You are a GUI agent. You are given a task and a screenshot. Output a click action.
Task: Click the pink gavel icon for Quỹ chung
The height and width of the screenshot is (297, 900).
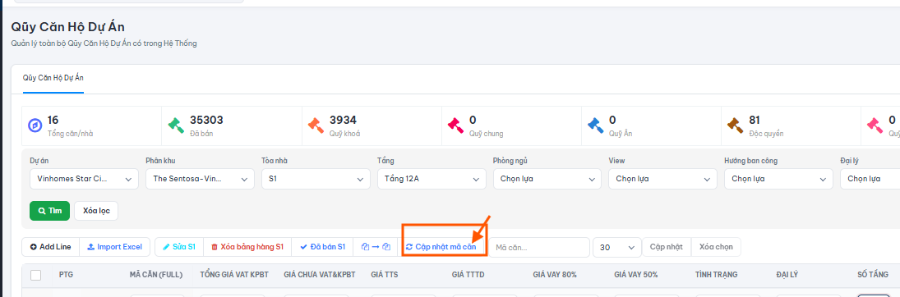tap(455, 126)
